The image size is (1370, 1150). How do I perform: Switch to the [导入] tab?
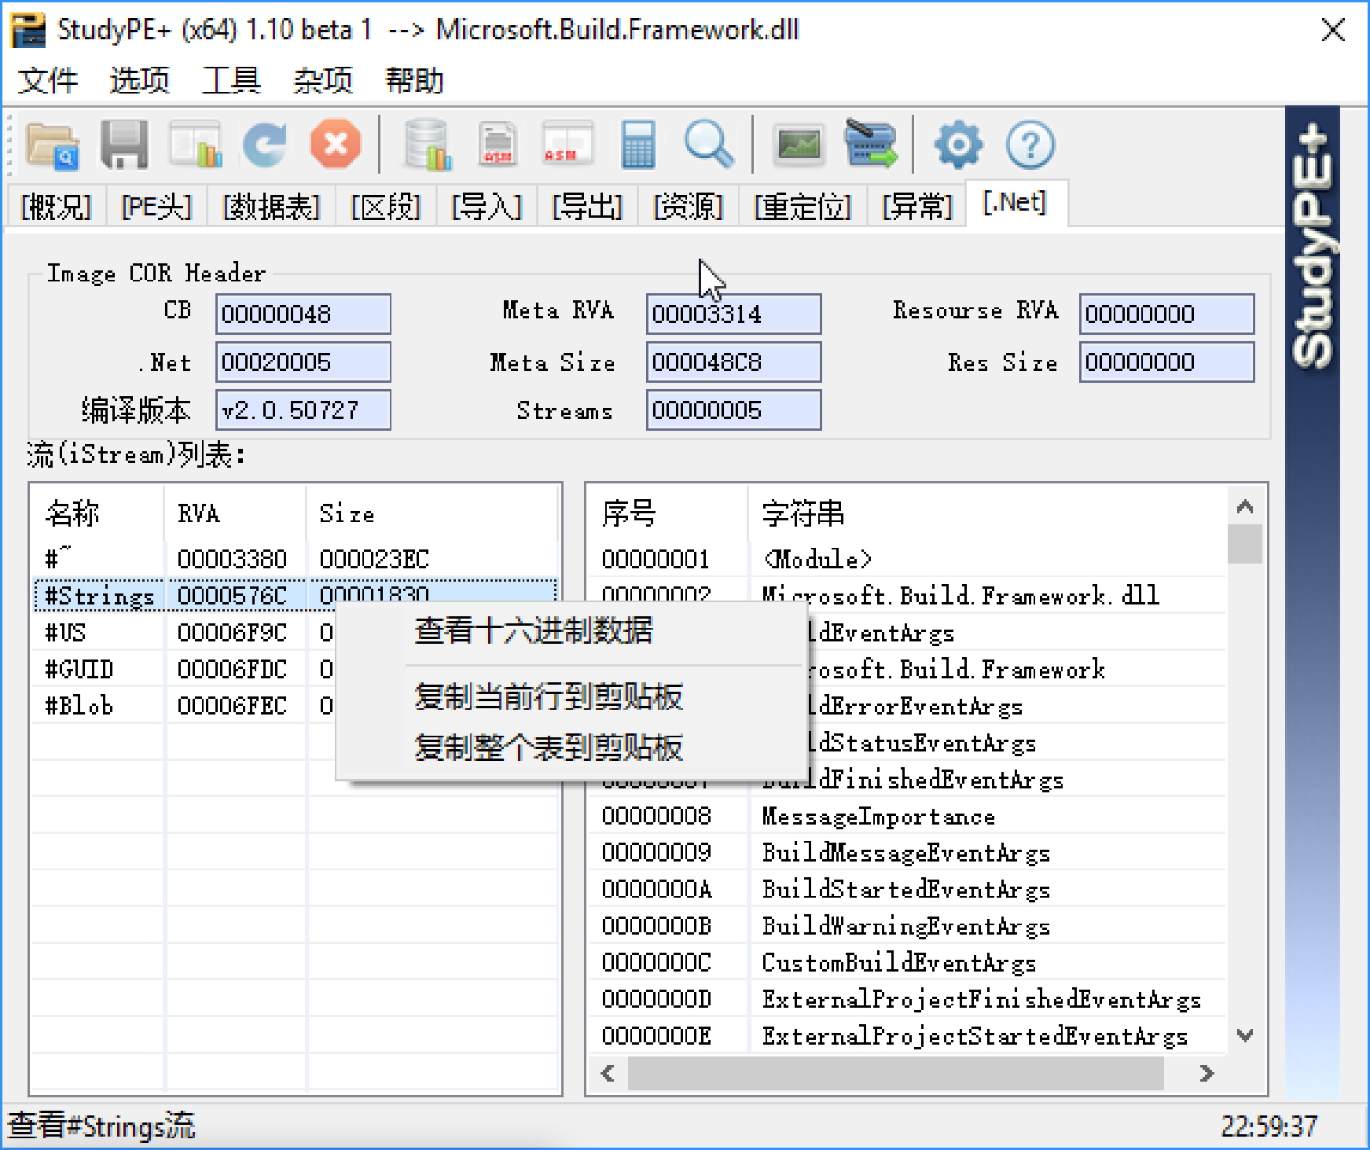click(487, 207)
